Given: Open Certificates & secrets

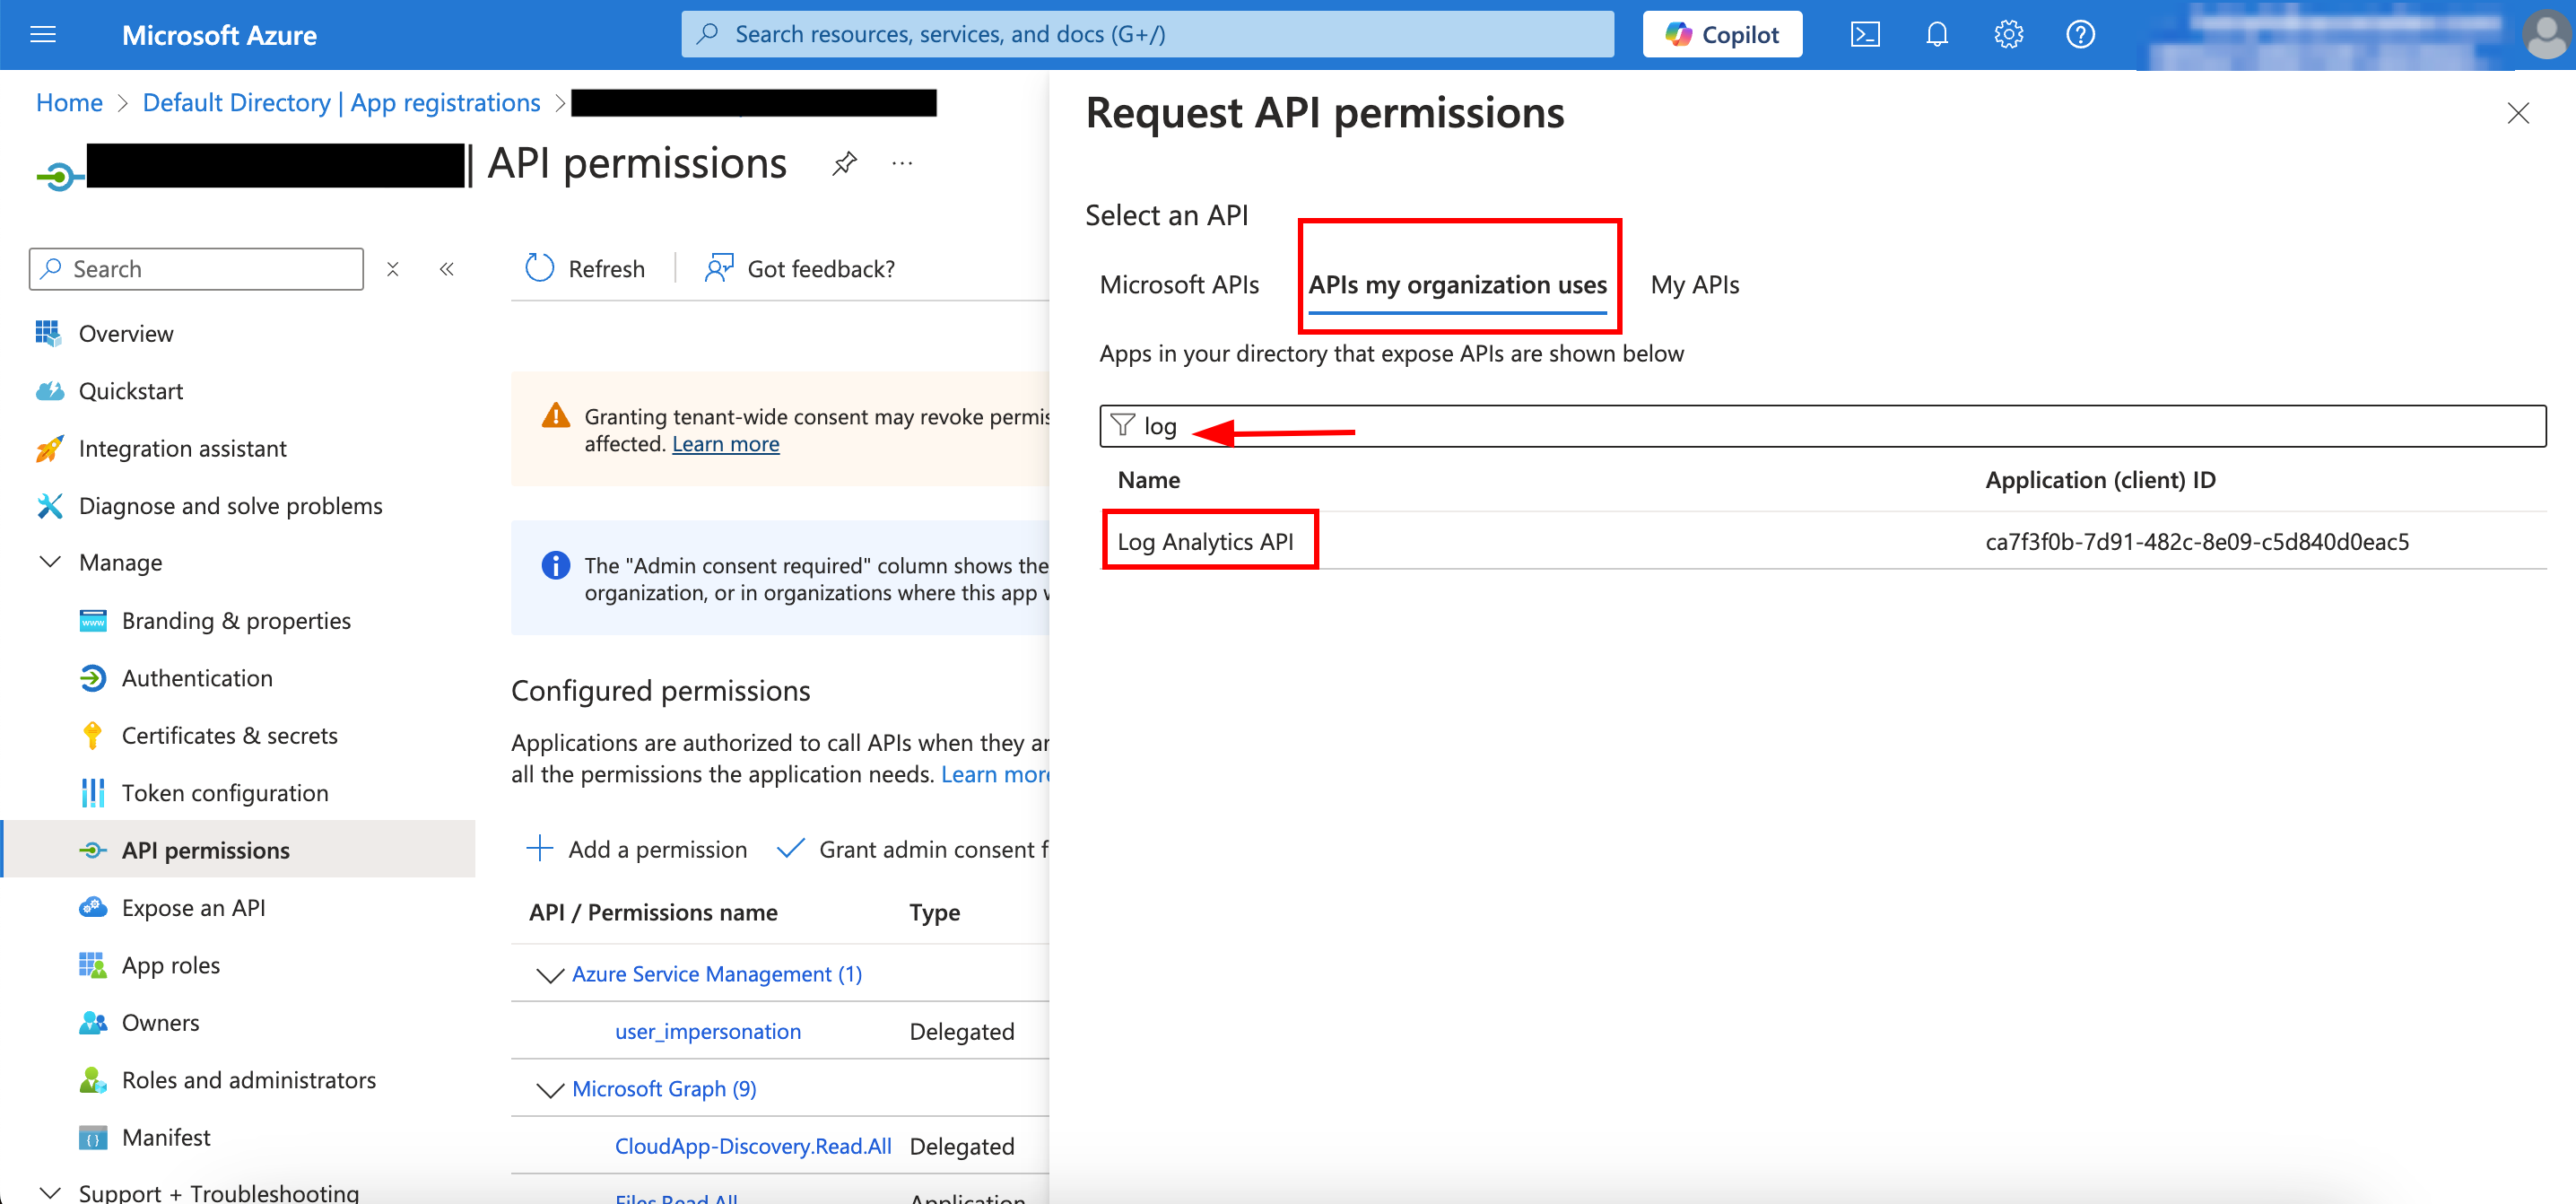Looking at the screenshot, I should [229, 736].
